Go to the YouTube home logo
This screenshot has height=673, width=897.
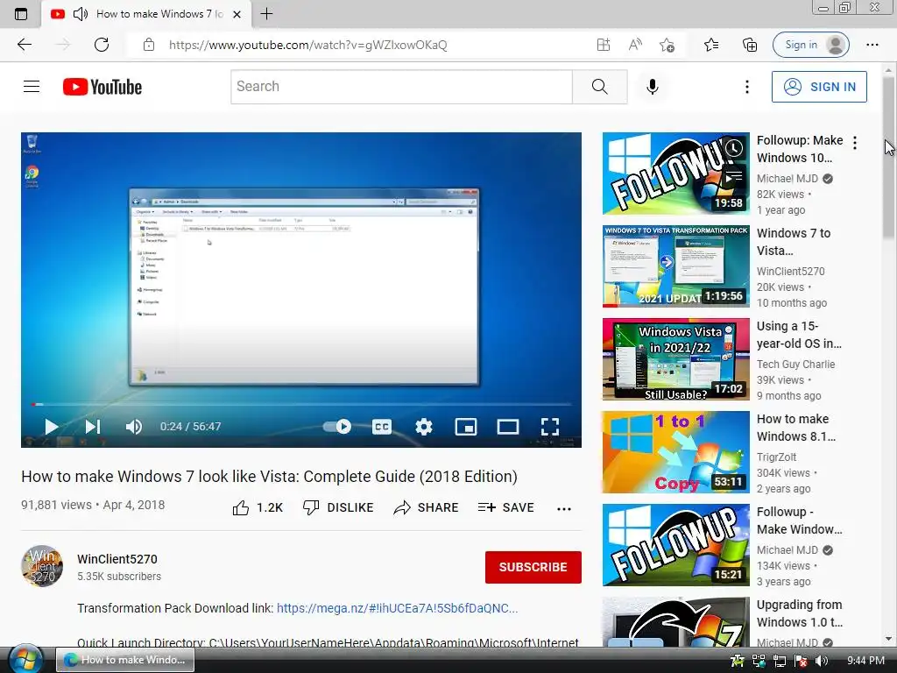point(102,87)
